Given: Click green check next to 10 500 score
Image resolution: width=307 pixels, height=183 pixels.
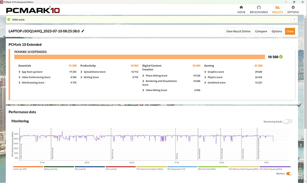Looking at the screenshot, I should [281, 57].
